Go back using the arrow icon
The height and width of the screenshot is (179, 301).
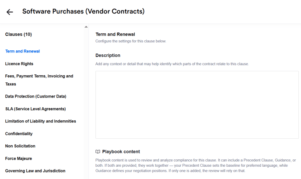pos(10,12)
